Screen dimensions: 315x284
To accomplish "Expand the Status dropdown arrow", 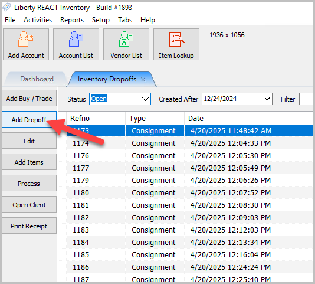I will tap(145, 99).
